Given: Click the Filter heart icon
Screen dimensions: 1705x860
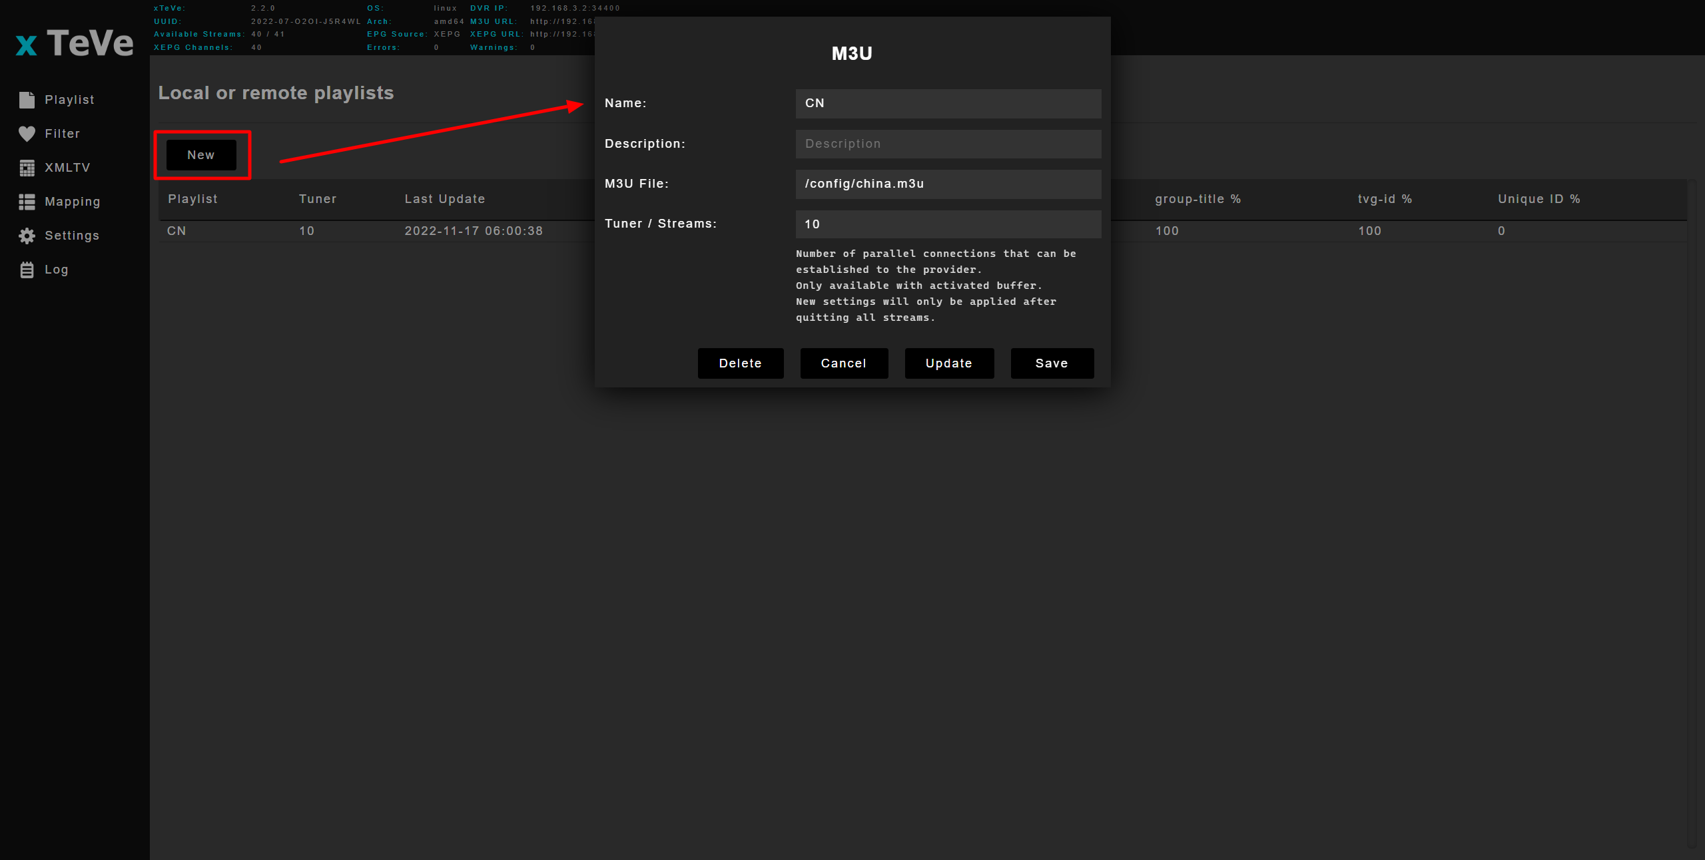Looking at the screenshot, I should point(27,134).
